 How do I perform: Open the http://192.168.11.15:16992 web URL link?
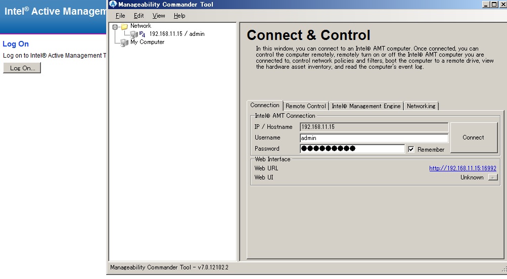tap(463, 168)
